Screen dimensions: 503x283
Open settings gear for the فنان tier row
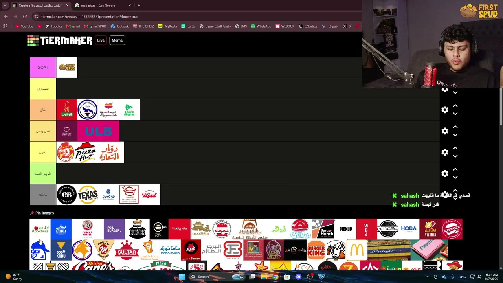point(445,110)
